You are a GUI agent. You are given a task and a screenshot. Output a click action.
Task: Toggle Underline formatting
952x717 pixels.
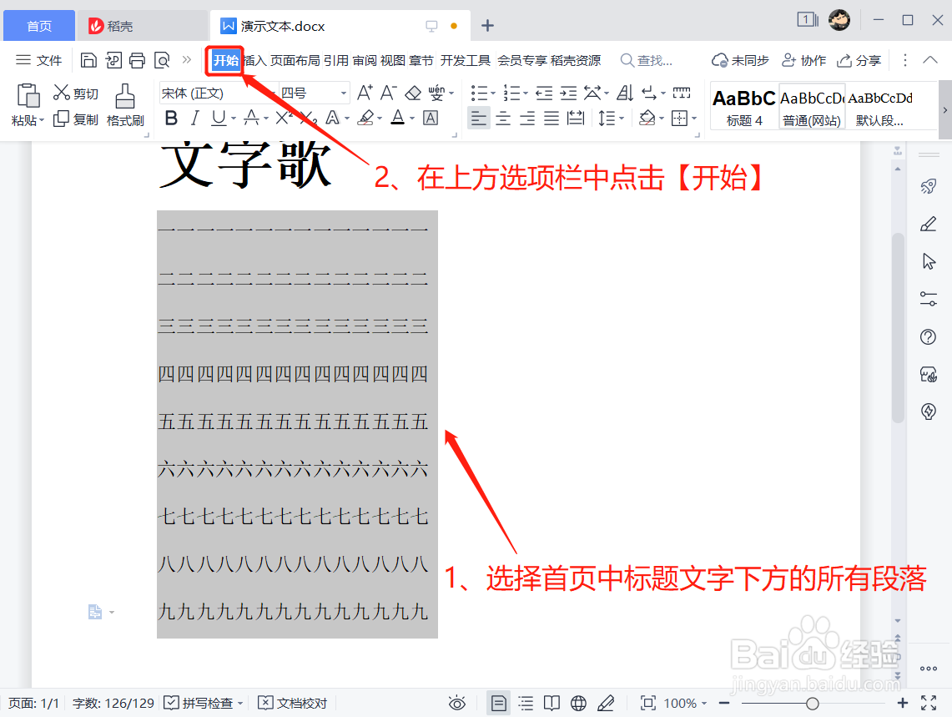[x=219, y=117]
